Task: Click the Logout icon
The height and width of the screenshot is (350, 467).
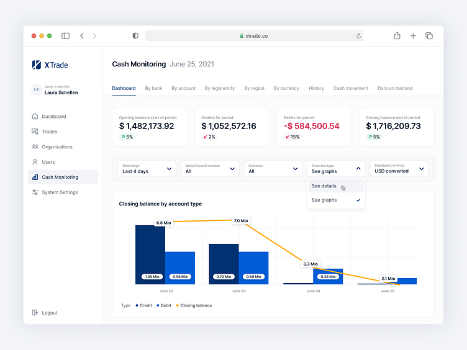Action: 35,313
